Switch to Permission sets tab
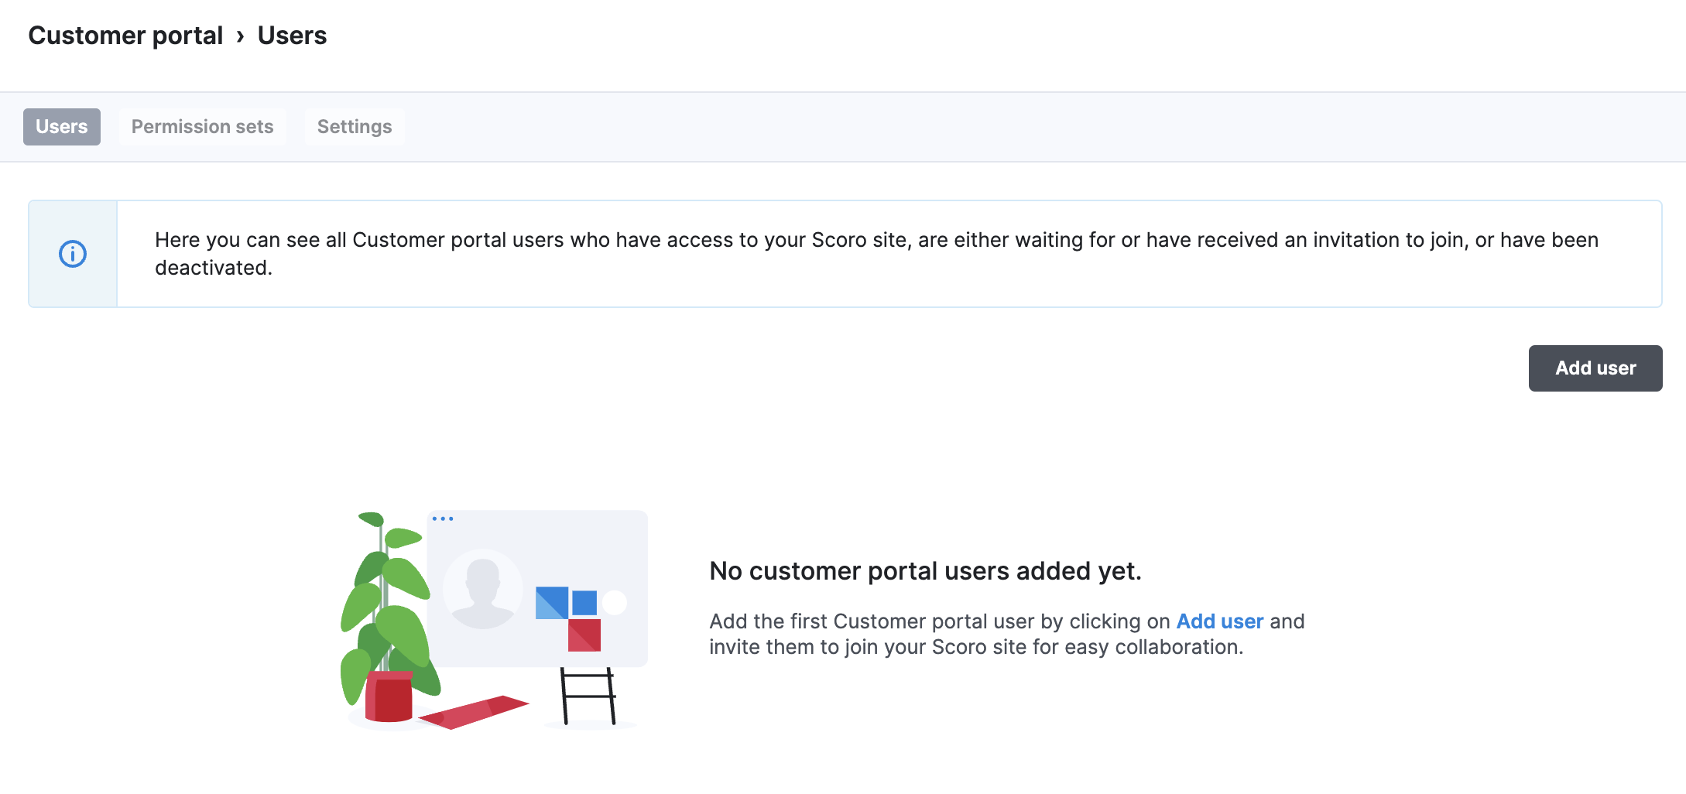 [202, 127]
